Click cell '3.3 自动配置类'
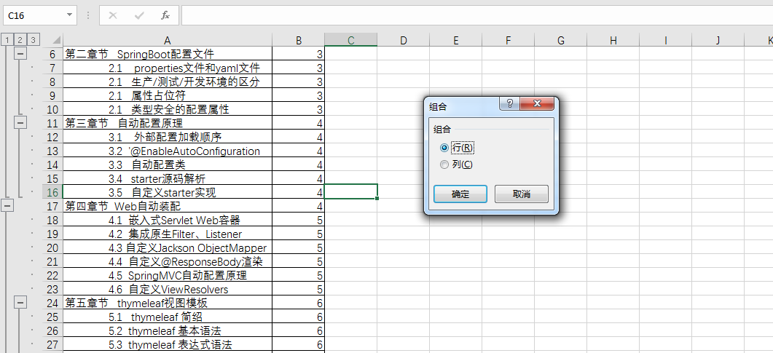773x353 pixels. coord(168,164)
